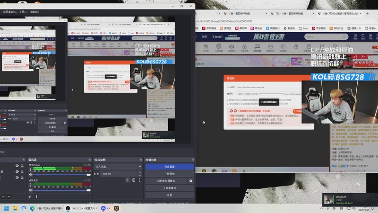Screen dimensions: 378x213
Task: Open 鱼吧 in Douyu navigation
Action: 204,37
